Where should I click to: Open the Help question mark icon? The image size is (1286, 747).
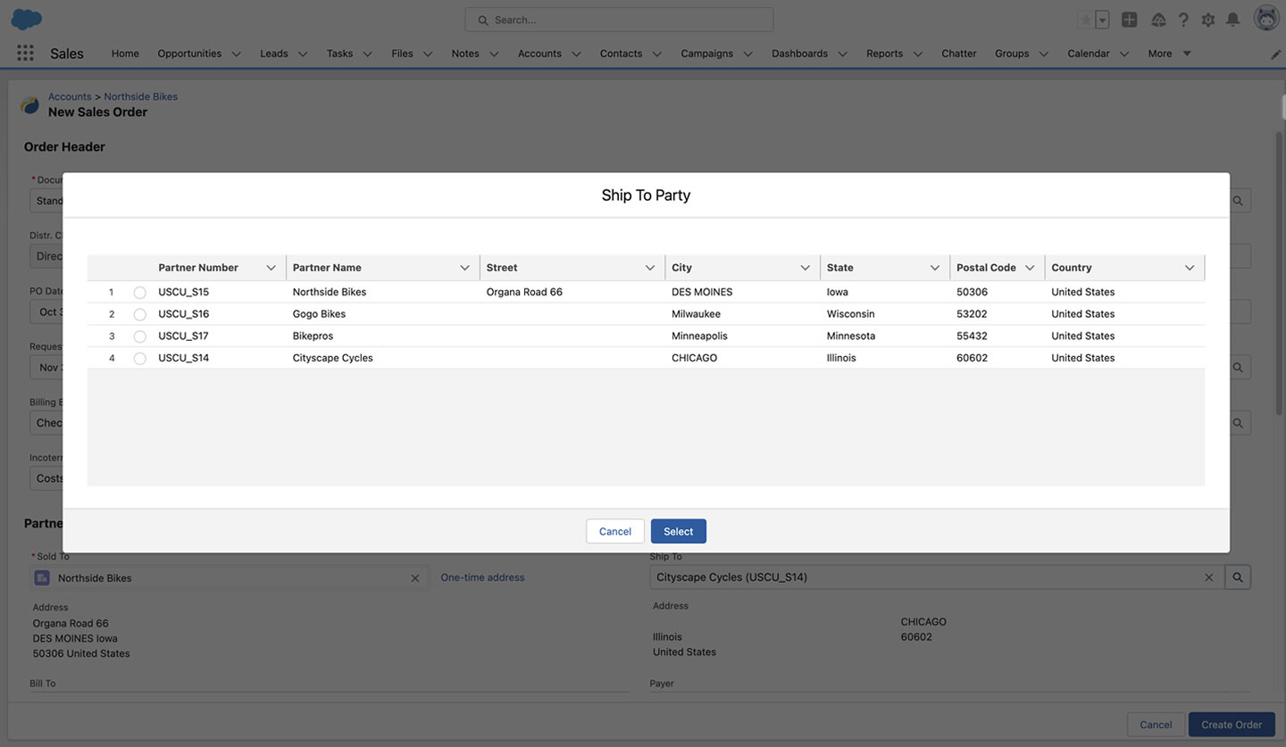coord(1183,20)
